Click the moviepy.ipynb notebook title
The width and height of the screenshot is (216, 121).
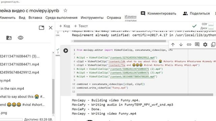[x=29, y=10]
